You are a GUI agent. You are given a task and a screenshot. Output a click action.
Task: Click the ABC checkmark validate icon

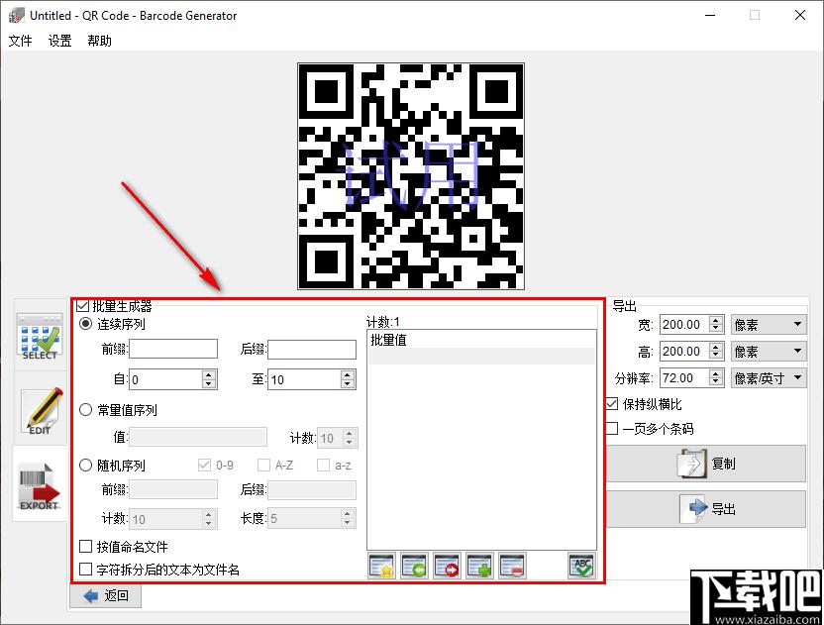click(581, 567)
